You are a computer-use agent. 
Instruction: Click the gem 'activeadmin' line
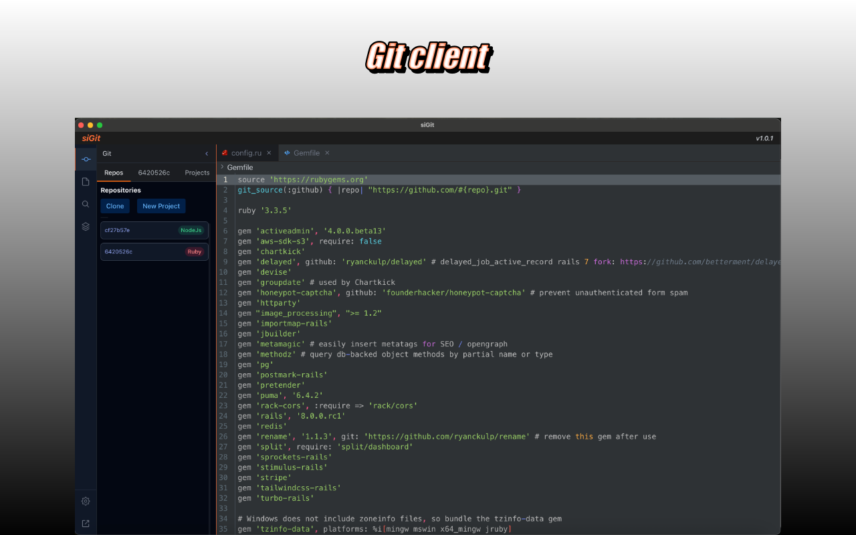point(312,231)
